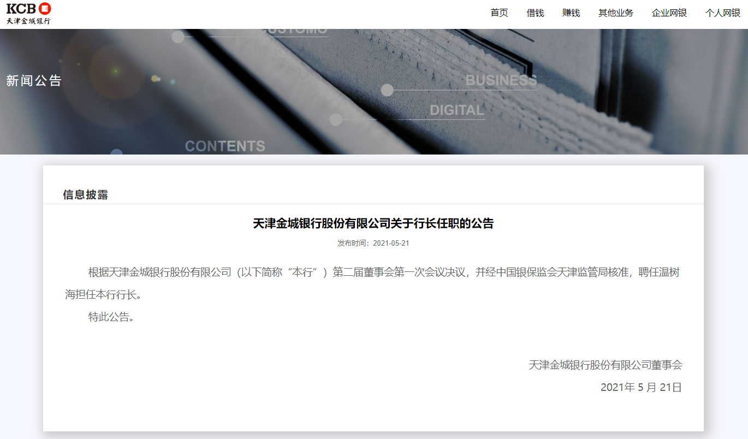
Task: Click the 董事会 signature line
Action: 605,365
